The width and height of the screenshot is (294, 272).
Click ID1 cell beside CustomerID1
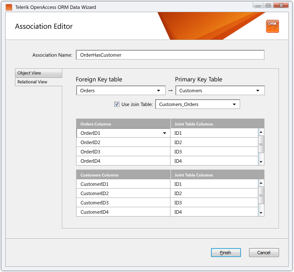pyautogui.click(x=214, y=184)
